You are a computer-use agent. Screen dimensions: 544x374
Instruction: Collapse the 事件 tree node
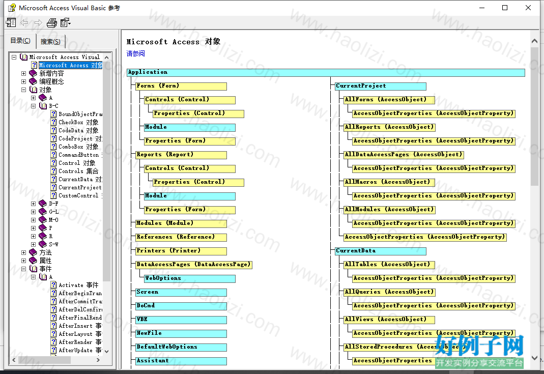click(23, 269)
